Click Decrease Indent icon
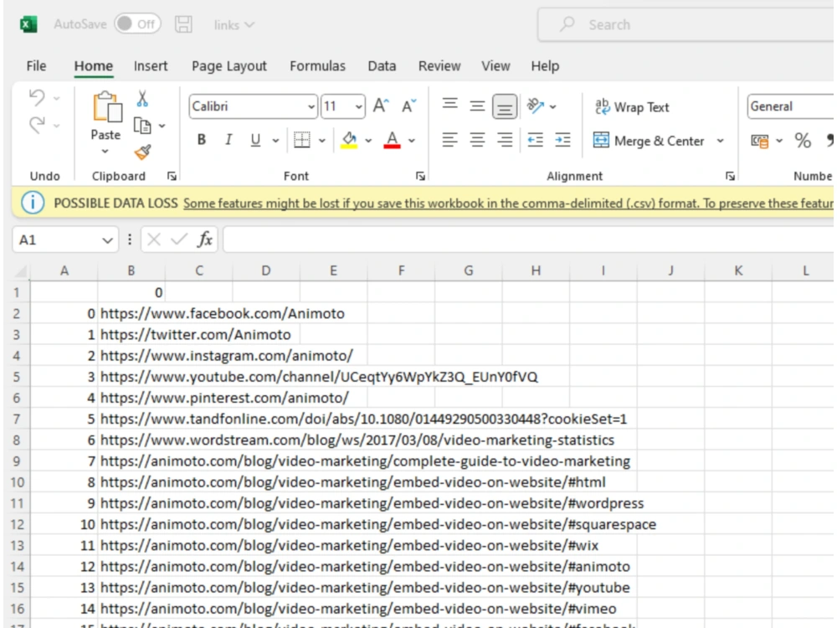 tap(536, 140)
